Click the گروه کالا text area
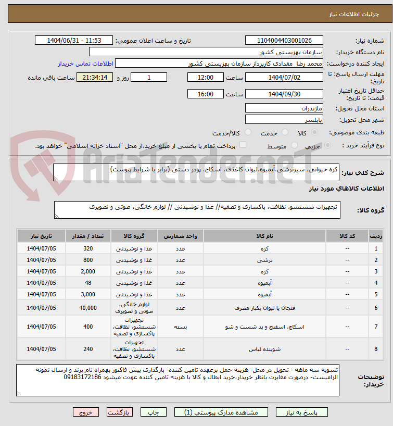This screenshot has height=426, width=393. click(197, 210)
